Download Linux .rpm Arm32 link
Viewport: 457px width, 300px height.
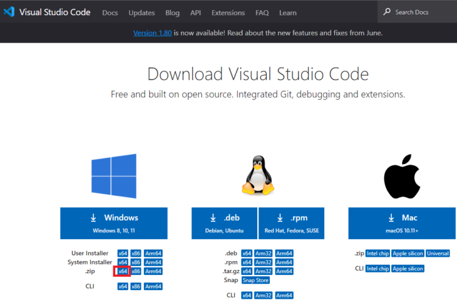tap(263, 262)
